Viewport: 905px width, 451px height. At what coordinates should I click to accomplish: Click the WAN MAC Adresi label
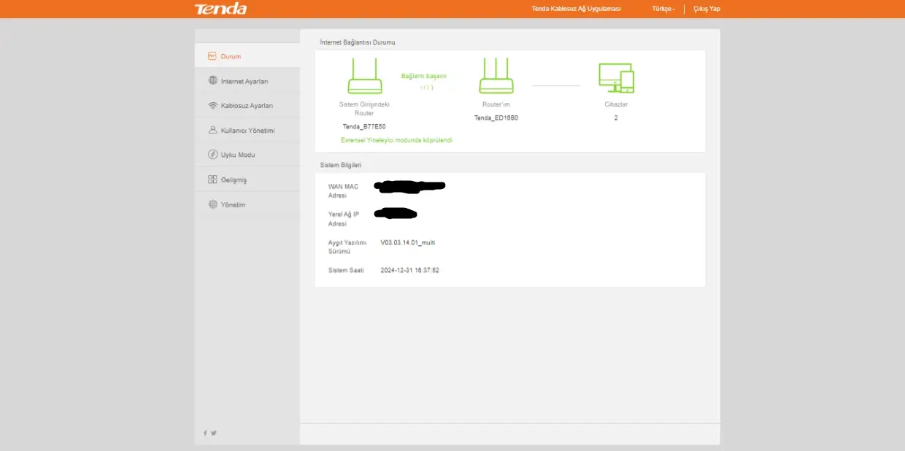pos(344,191)
